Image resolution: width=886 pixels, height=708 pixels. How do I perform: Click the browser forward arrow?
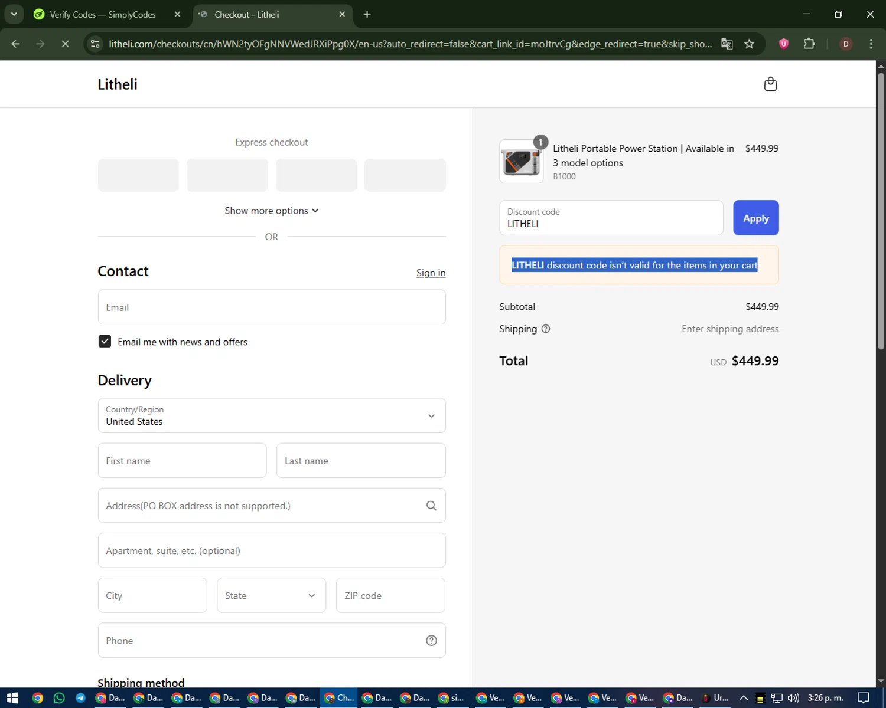pos(40,44)
